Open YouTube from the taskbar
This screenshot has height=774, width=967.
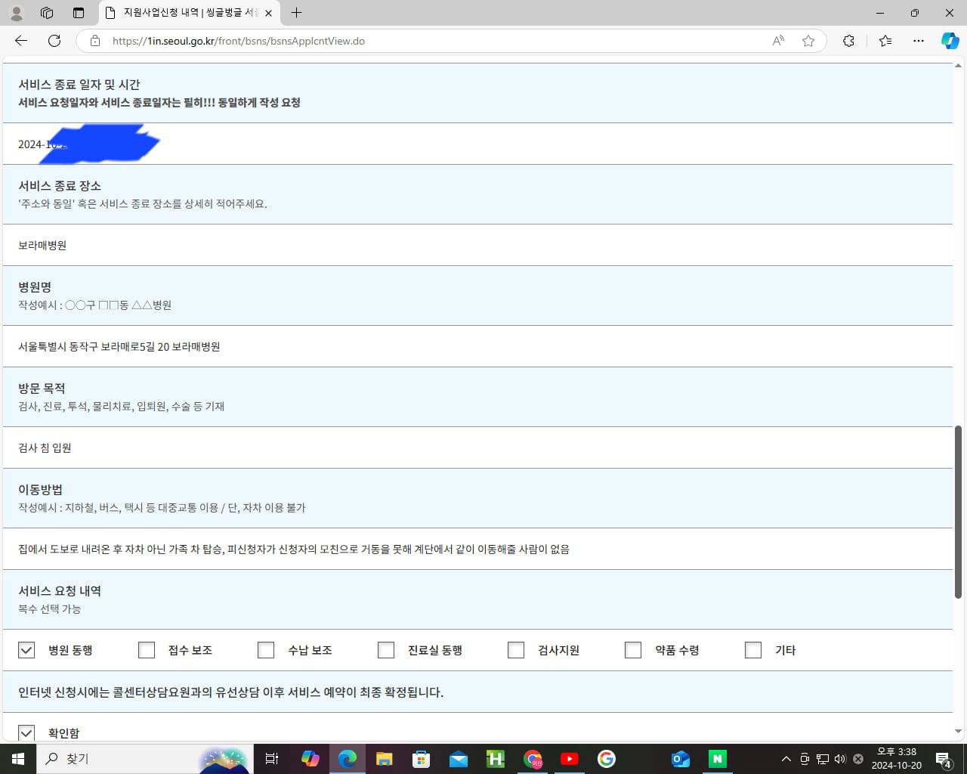point(570,759)
